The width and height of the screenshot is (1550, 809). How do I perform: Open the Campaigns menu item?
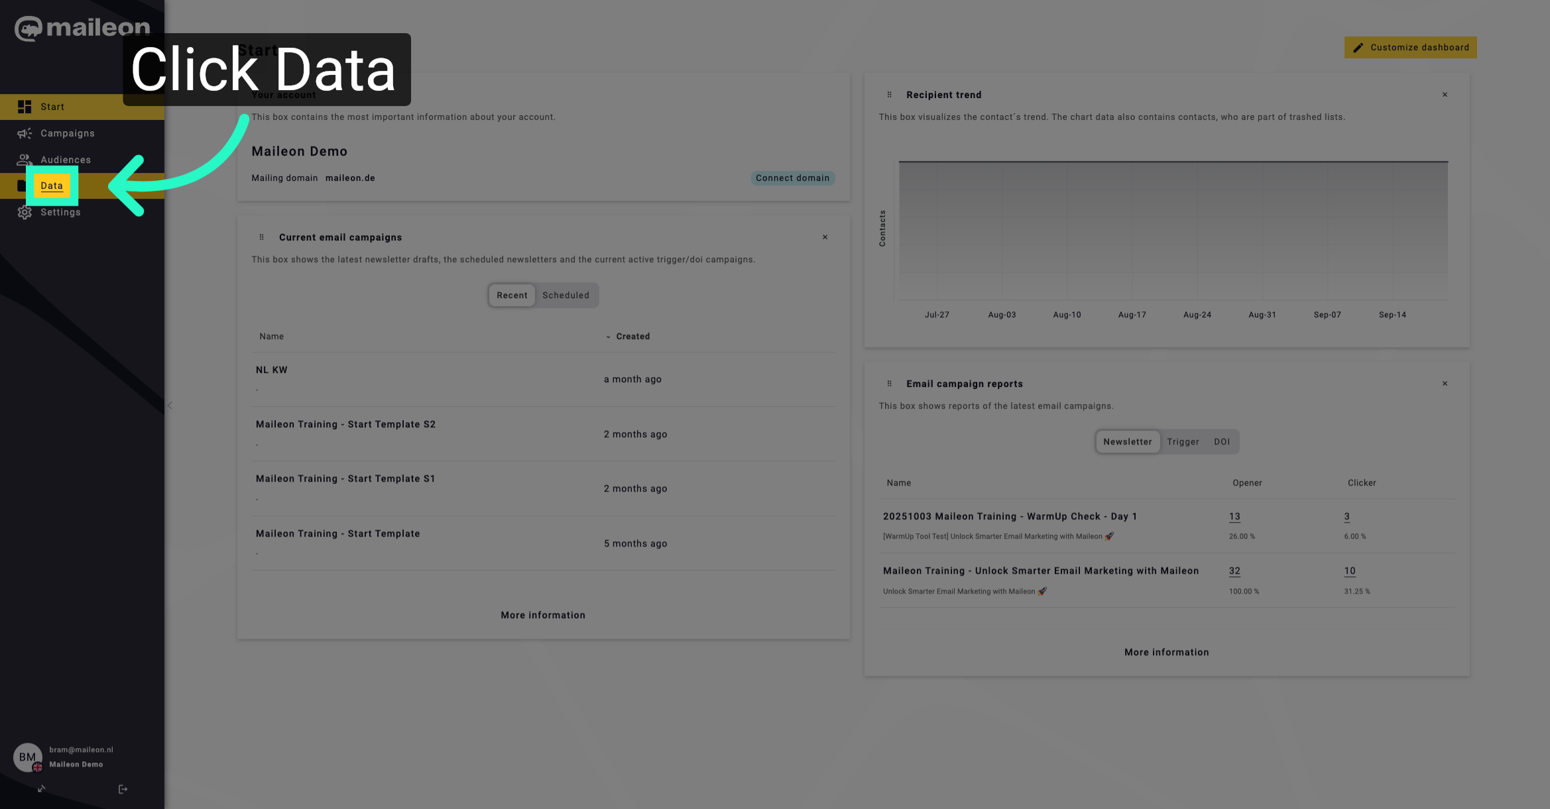click(82, 133)
